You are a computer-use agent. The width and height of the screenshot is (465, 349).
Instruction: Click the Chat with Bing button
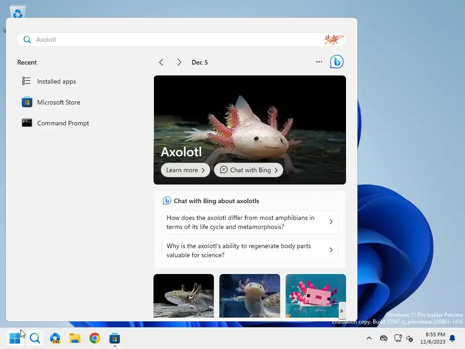pyautogui.click(x=248, y=170)
